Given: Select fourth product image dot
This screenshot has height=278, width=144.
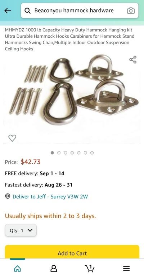Looking at the screenshot, I should [x=72, y=153].
